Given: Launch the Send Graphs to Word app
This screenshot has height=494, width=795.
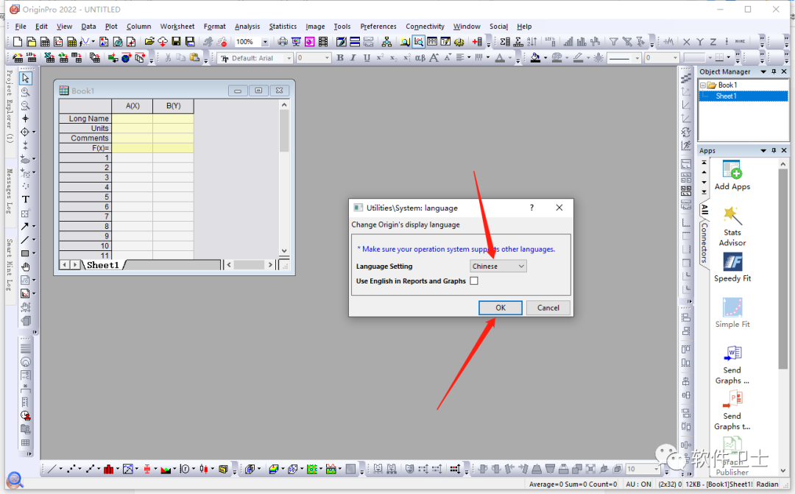Looking at the screenshot, I should click(x=732, y=364).
